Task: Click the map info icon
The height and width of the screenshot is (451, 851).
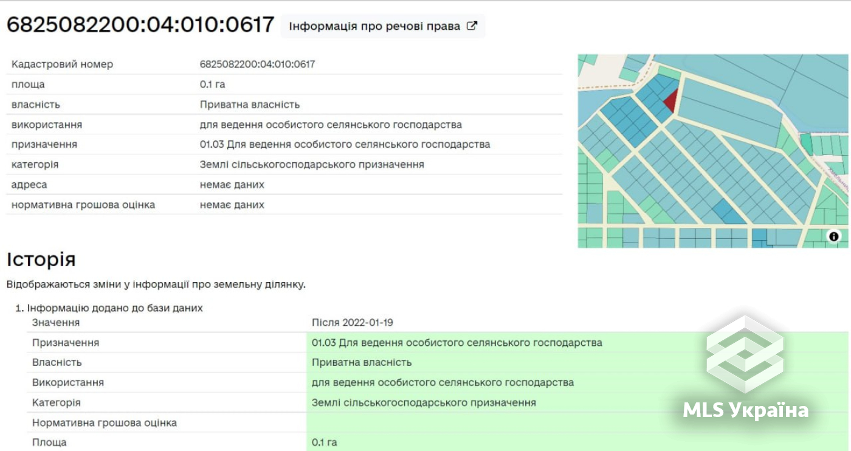Action: (834, 236)
